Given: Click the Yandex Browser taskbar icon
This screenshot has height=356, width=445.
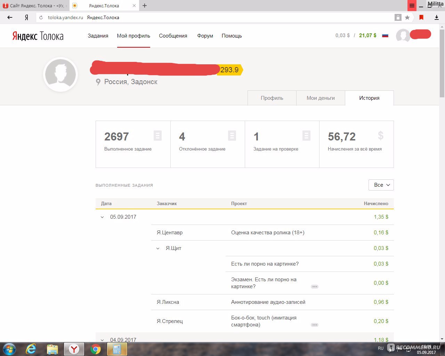Looking at the screenshot, I should click(x=74, y=349).
